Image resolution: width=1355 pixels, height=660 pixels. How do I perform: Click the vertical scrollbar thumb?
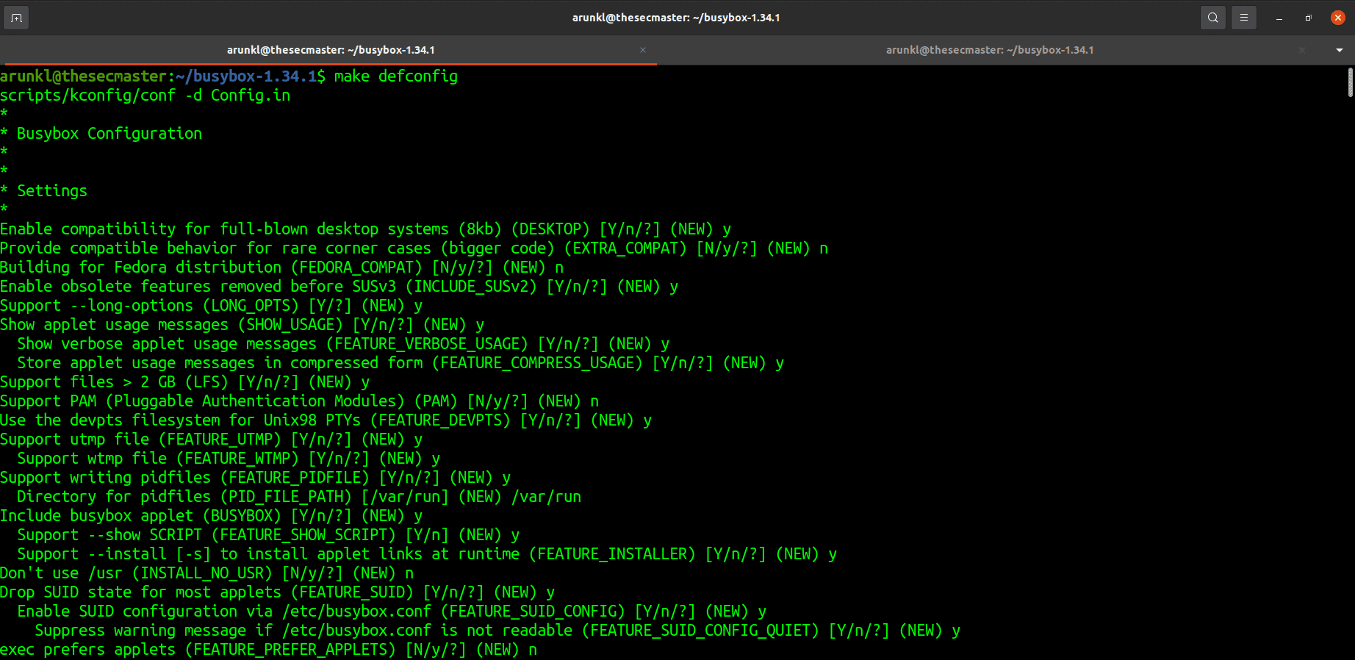(1351, 82)
